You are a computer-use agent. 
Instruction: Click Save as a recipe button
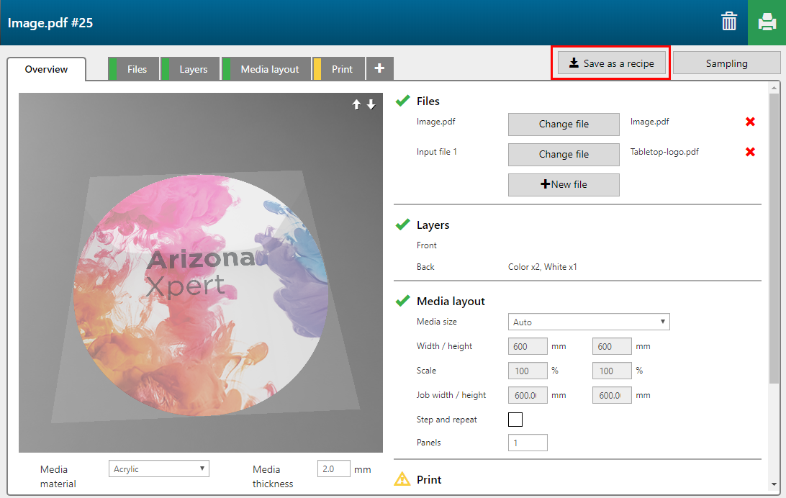[x=612, y=63]
